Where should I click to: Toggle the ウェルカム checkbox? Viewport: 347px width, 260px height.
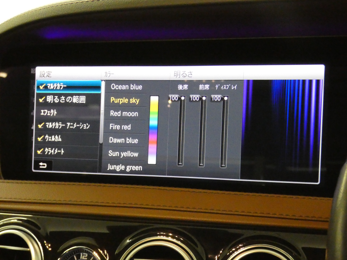[x=40, y=138]
